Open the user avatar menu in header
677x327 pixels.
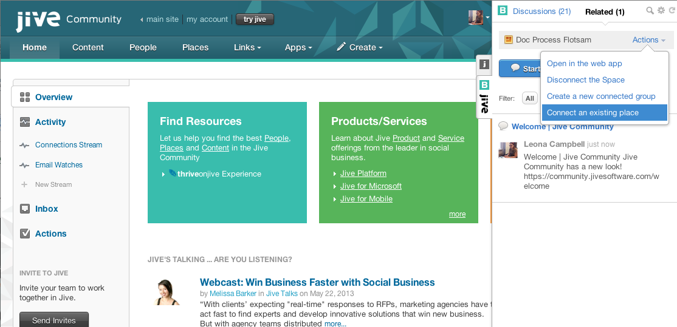pyautogui.click(x=476, y=18)
